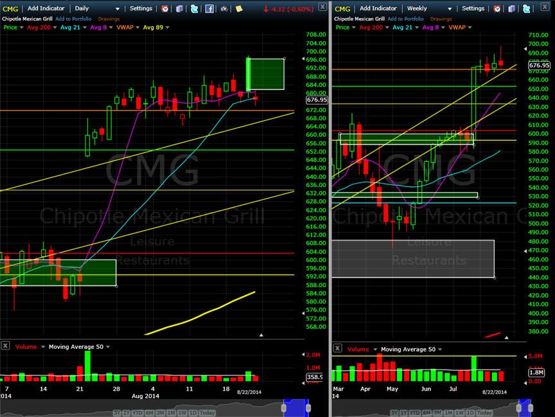
Task: Click the camera snapshot icon
Action: (224, 8)
